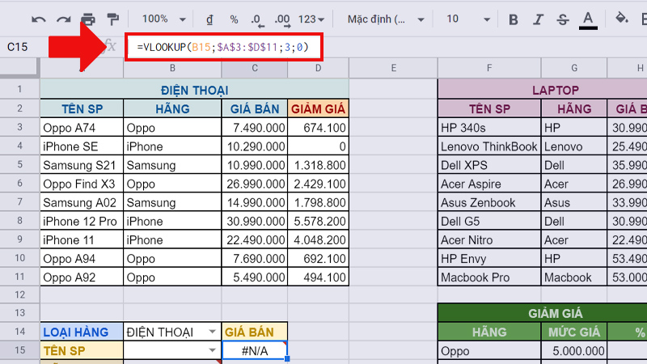Click the VLOOKUP formula bar
Viewport: 647px width, 364px height.
coord(222,48)
